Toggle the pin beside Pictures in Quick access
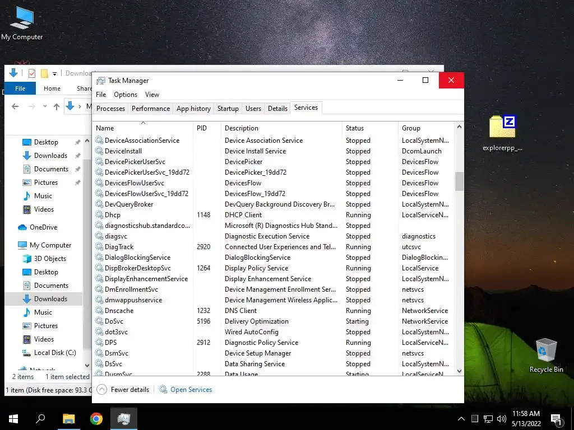 77,183
